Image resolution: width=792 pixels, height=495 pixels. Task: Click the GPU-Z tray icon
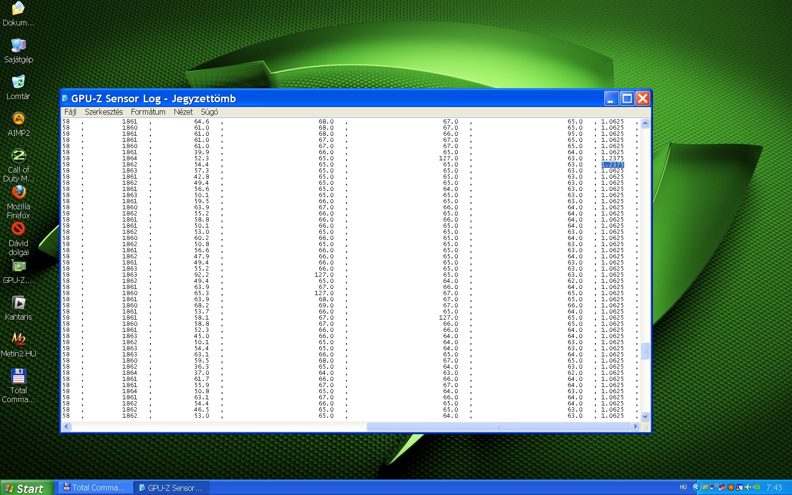pyautogui.click(x=705, y=487)
